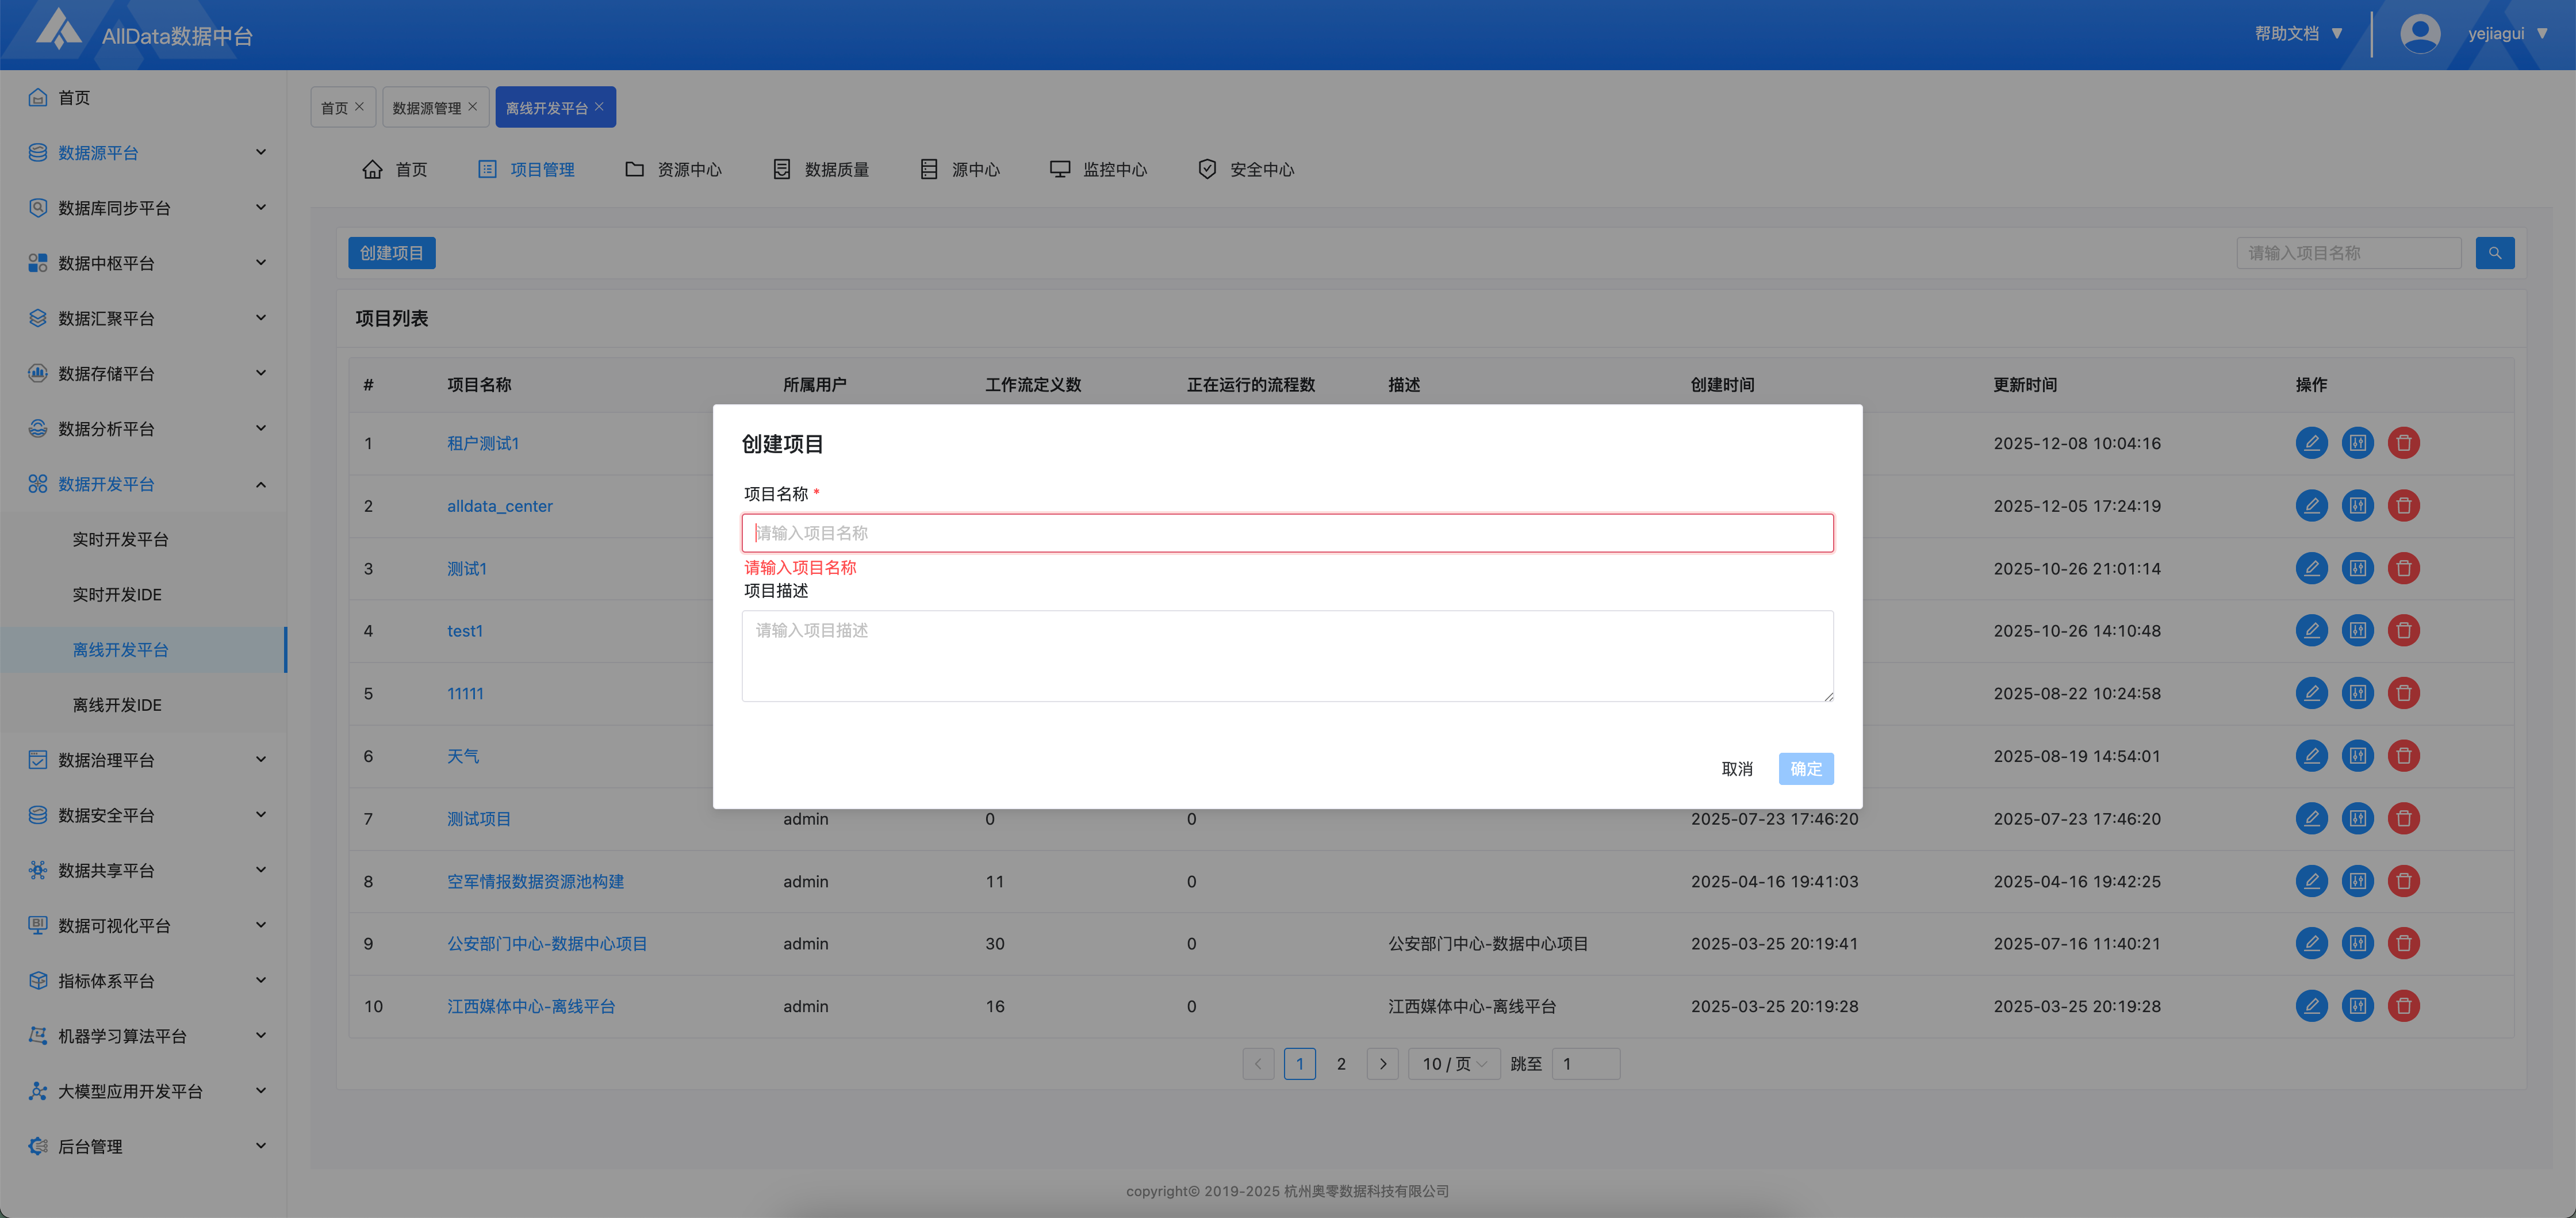Screen dimensions: 2576x1218
Task: Click edit icon for 租户测试1 row
Action: coord(2311,443)
